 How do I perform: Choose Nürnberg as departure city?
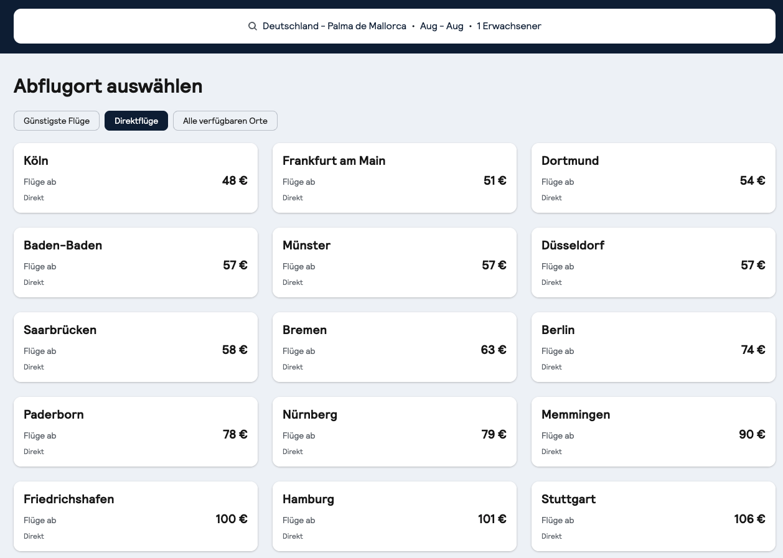pyautogui.click(x=395, y=432)
